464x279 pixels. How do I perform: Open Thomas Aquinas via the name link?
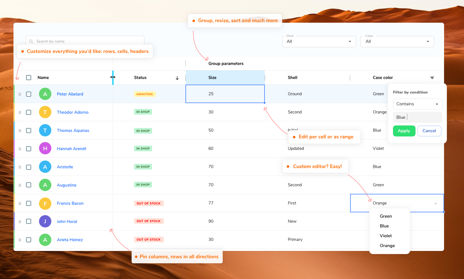pyautogui.click(x=73, y=130)
